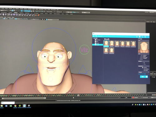The width and height of the screenshot is (156, 117).
Task: Select the From file namespace radio button
Action: click(143, 68)
